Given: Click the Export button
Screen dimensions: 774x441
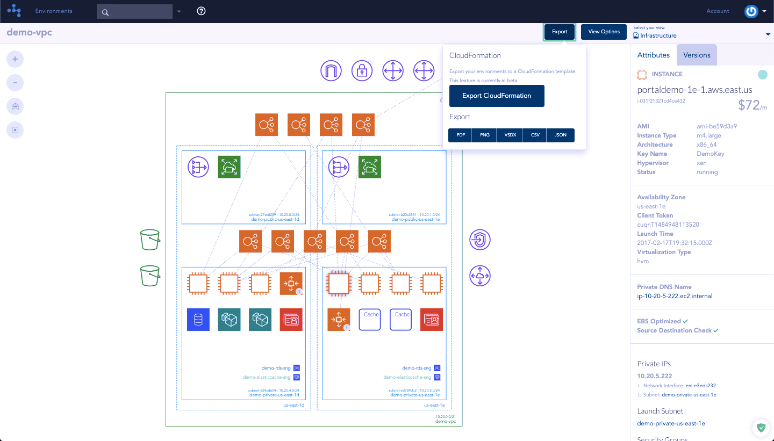Looking at the screenshot, I should [x=560, y=32].
